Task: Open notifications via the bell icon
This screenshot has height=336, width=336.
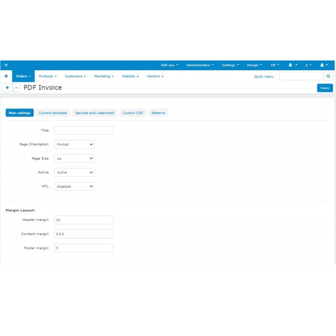Action: coord(290,65)
